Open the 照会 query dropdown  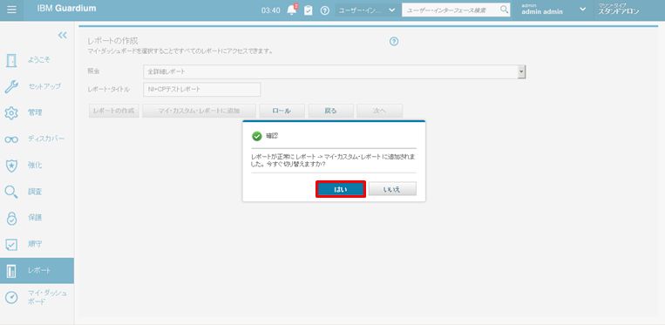click(335, 71)
